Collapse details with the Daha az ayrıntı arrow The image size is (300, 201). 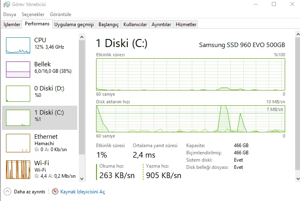(7, 192)
